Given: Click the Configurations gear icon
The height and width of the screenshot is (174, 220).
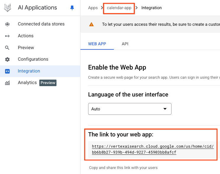Looking at the screenshot, I should point(7,59).
